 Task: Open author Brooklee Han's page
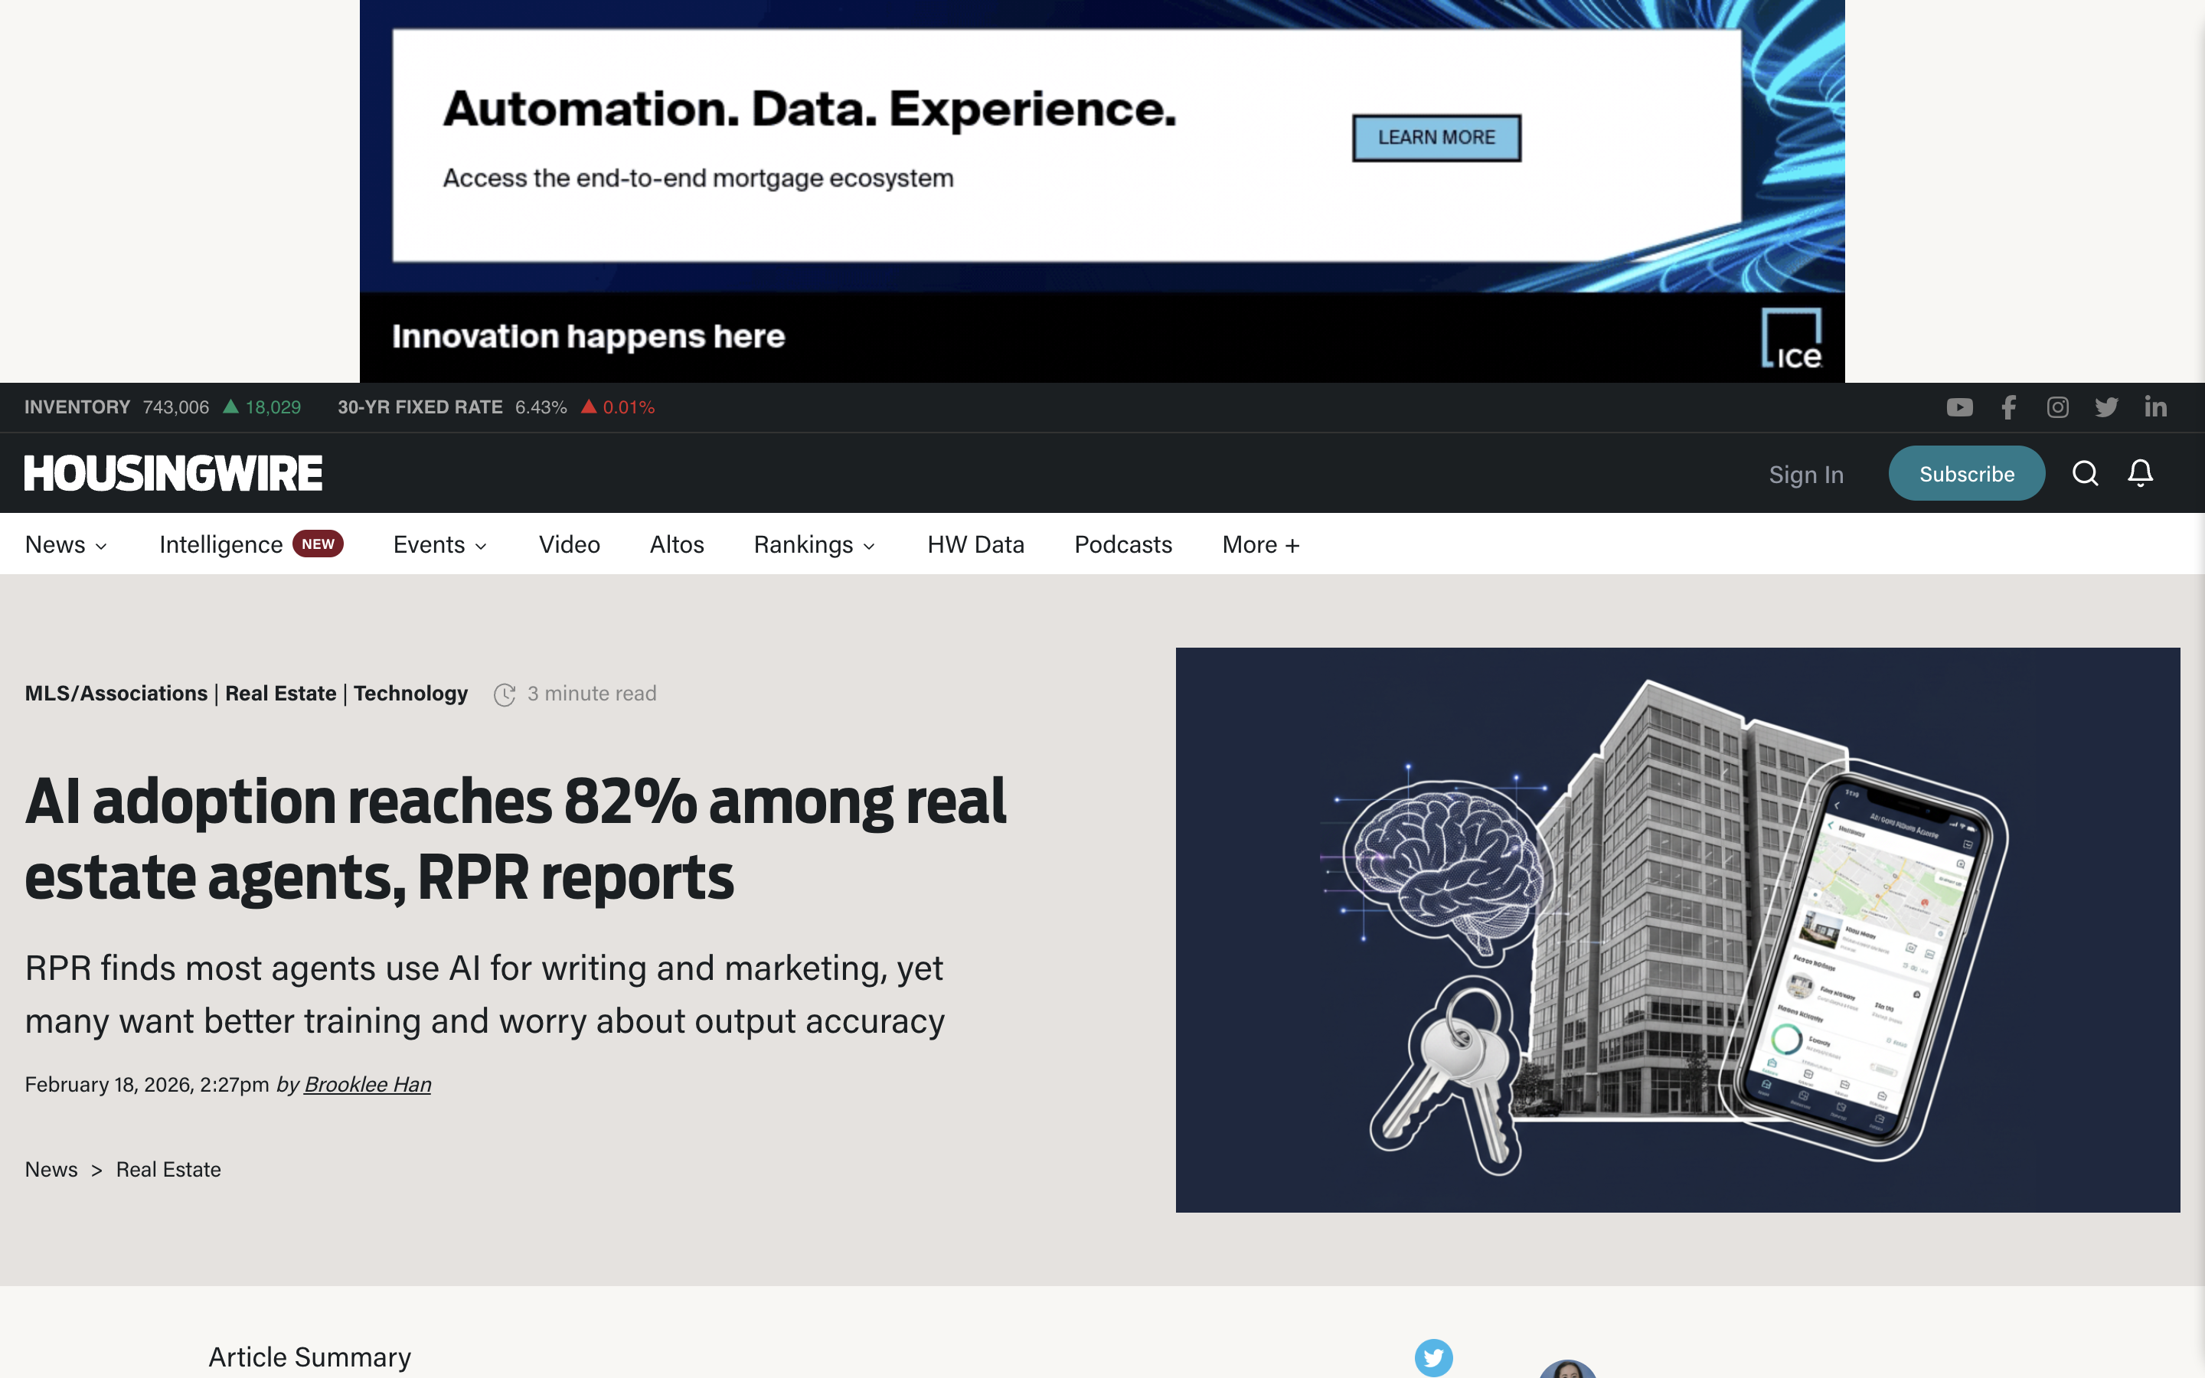367,1085
